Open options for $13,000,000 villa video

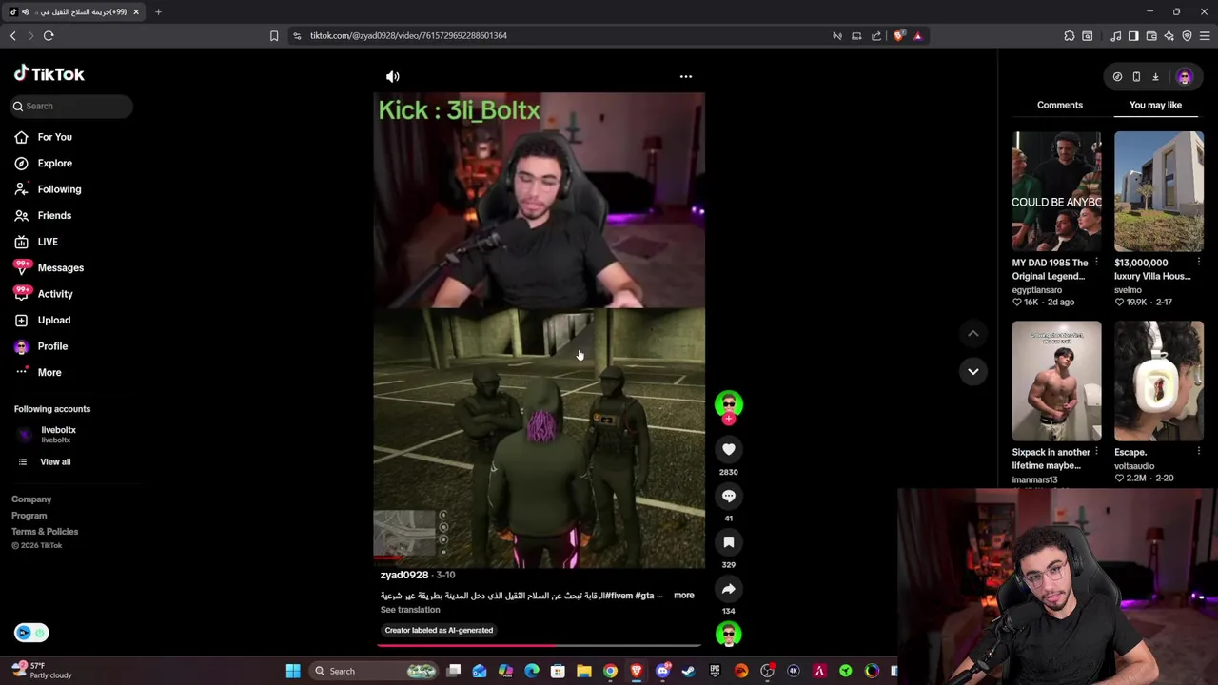coord(1198,262)
